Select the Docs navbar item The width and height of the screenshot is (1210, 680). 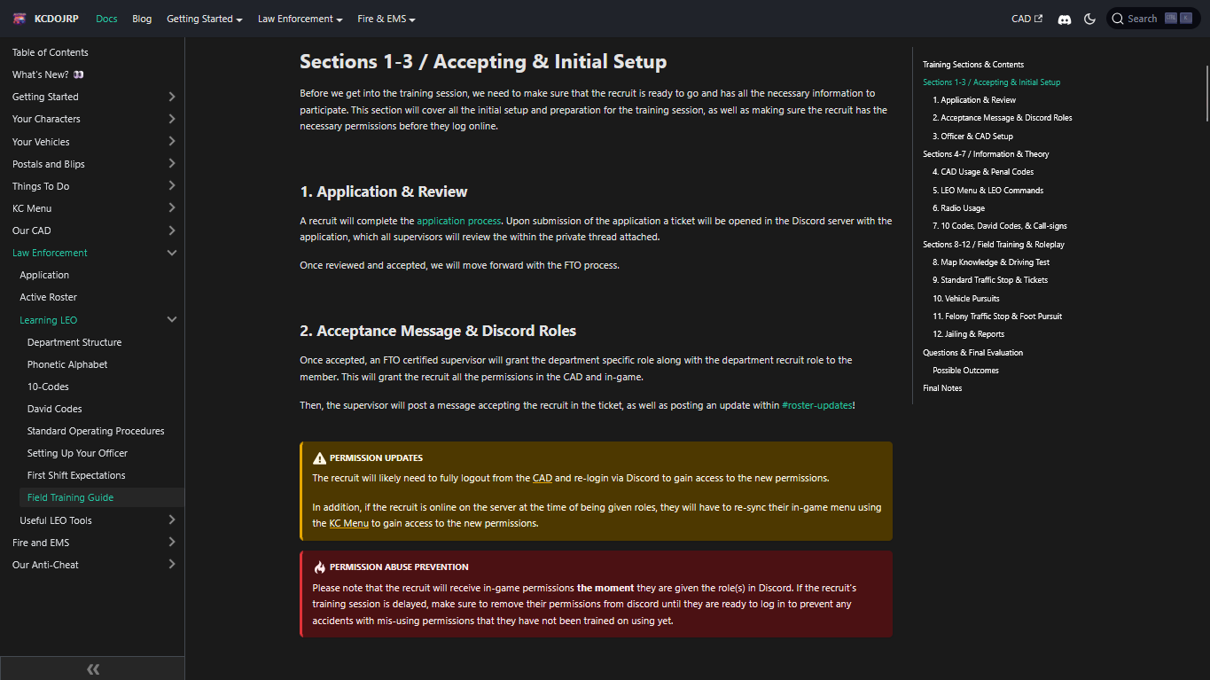(x=106, y=19)
